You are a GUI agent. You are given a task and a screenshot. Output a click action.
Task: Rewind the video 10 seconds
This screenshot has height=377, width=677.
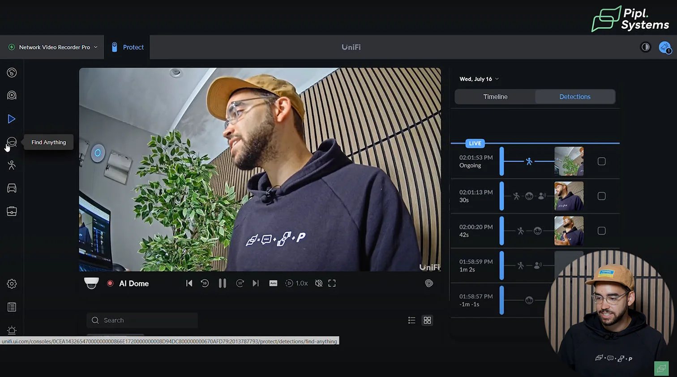coord(205,283)
